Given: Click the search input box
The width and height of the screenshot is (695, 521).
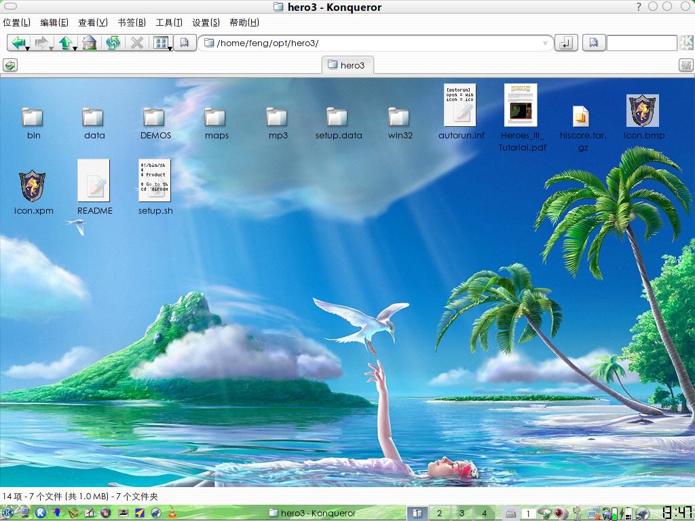Looking at the screenshot, I should point(641,43).
